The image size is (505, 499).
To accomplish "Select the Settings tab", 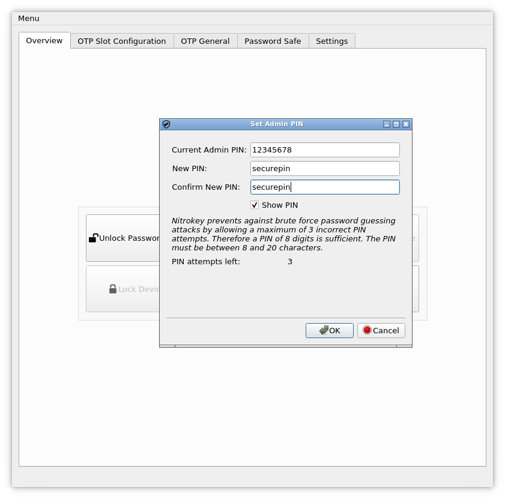I will (331, 41).
